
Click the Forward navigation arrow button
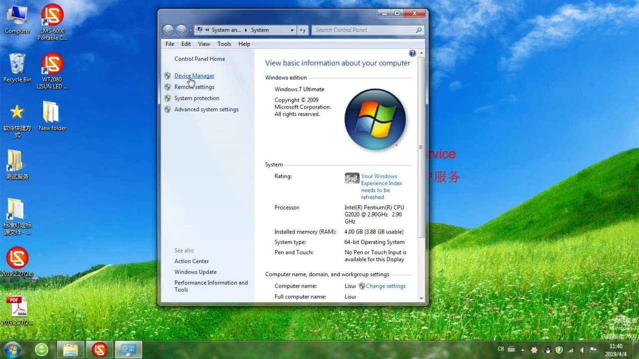coord(181,30)
